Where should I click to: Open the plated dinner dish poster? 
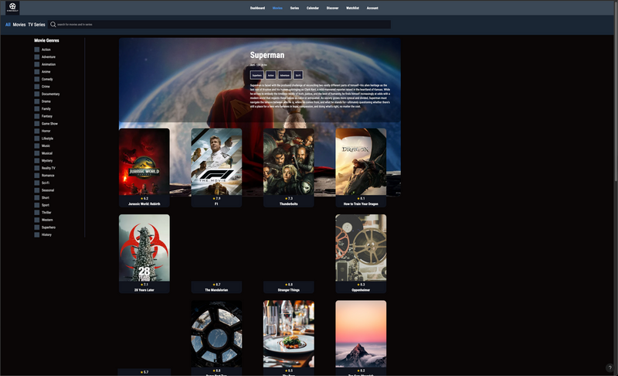[288, 333]
